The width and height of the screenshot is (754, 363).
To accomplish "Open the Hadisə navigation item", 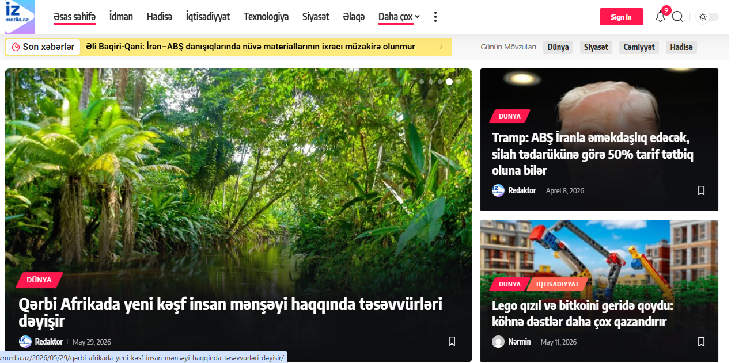I will [x=160, y=17].
